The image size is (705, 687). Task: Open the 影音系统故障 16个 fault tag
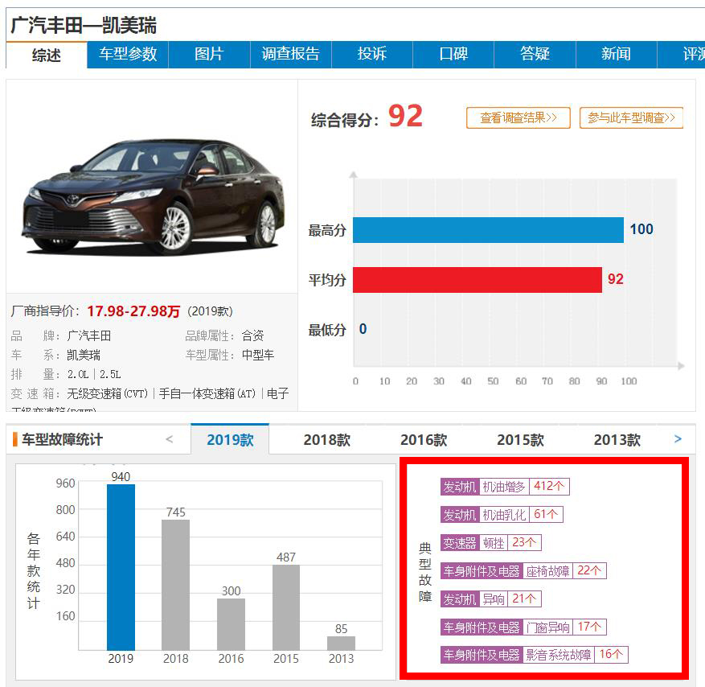tap(534, 655)
